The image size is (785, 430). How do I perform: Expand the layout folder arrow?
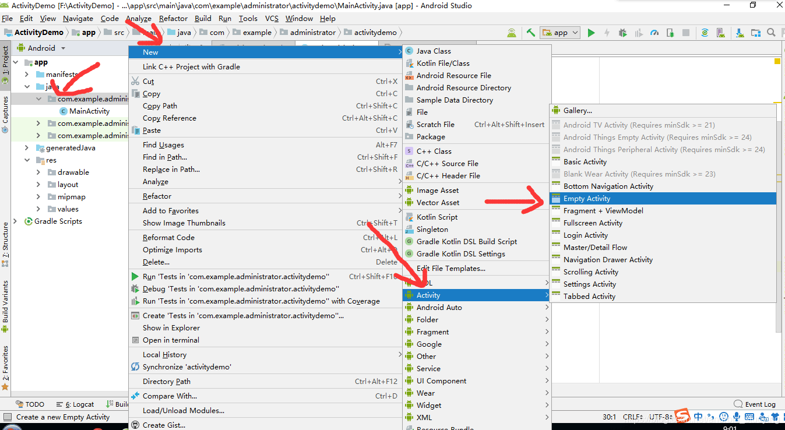[x=38, y=185]
